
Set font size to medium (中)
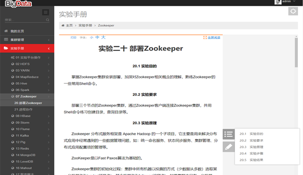pos(97,38)
